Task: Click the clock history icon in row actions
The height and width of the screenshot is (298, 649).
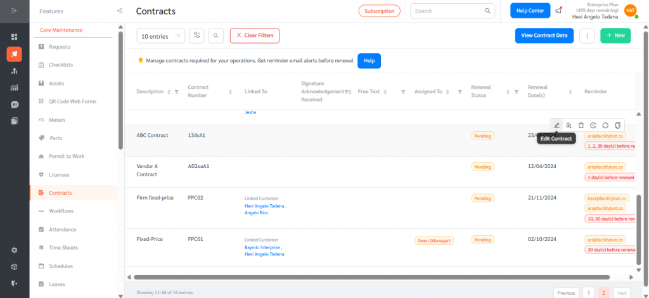Action: [593, 126]
